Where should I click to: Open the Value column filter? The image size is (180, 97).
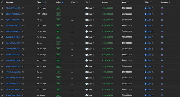[x=128, y=2]
